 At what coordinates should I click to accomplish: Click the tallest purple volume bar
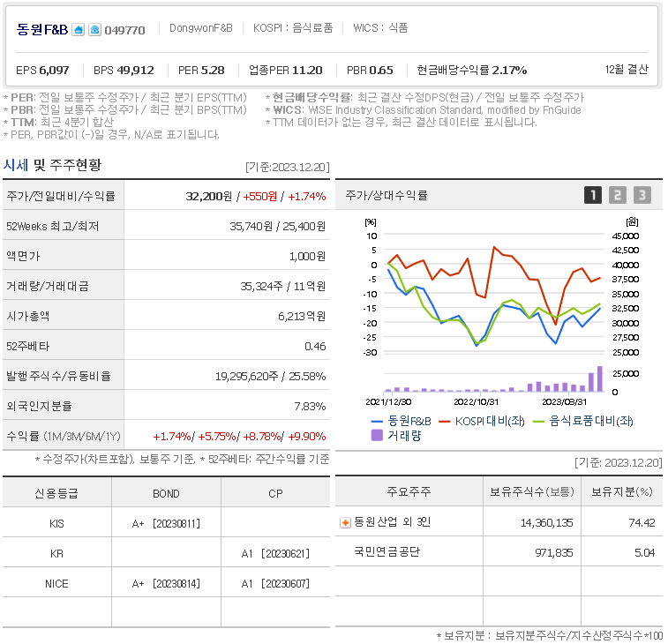[600, 378]
